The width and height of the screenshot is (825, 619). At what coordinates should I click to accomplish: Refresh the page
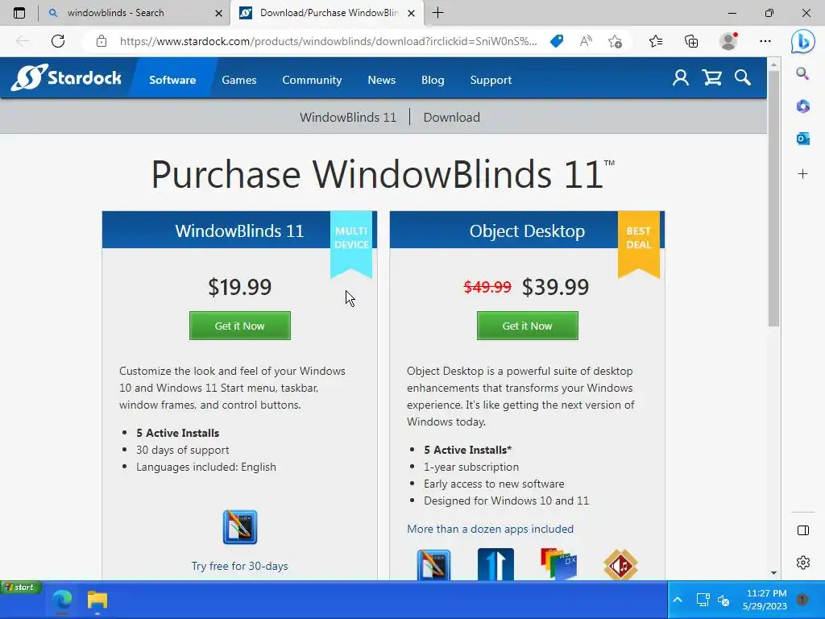[x=58, y=41]
